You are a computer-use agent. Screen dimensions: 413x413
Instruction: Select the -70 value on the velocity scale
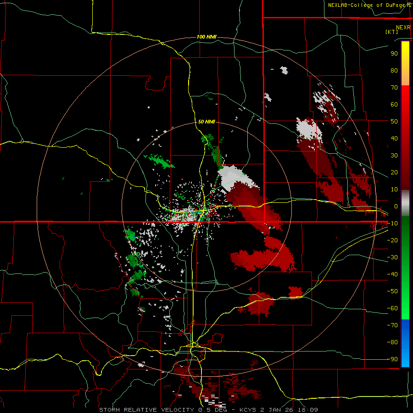[392, 325]
